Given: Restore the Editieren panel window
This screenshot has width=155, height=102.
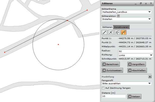Looking at the screenshot, I should 141,3.
